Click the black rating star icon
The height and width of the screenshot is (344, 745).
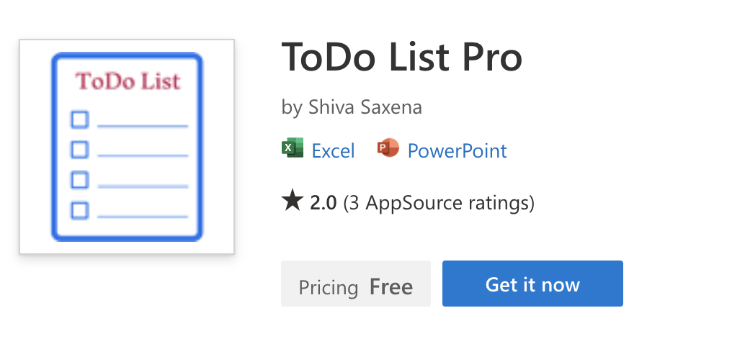click(292, 202)
